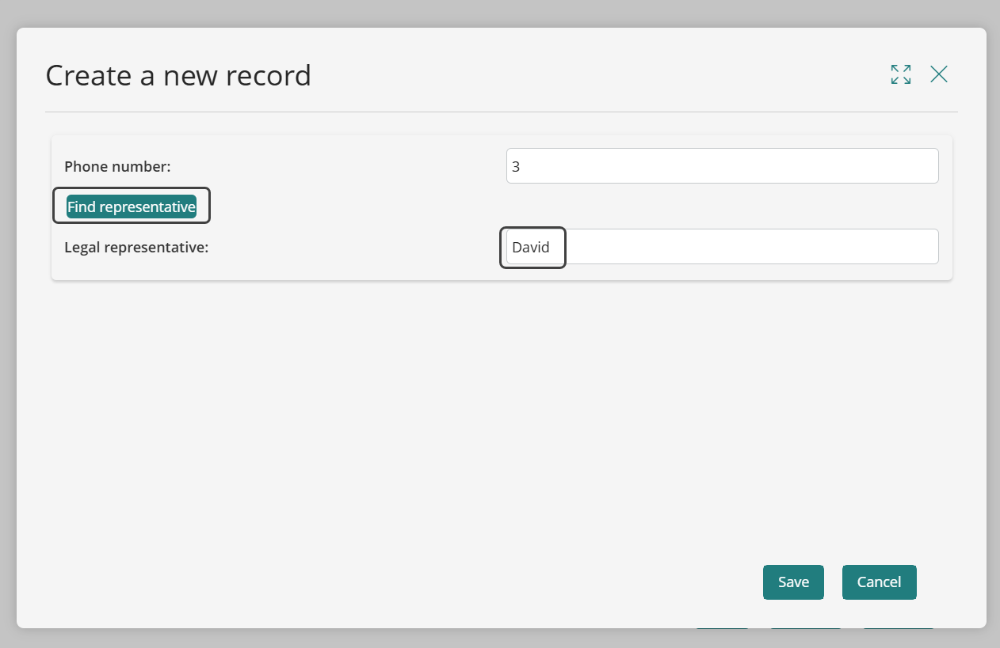The width and height of the screenshot is (1000, 648).
Task: Click the gray overlay outside the dialog
Action: pos(501,12)
